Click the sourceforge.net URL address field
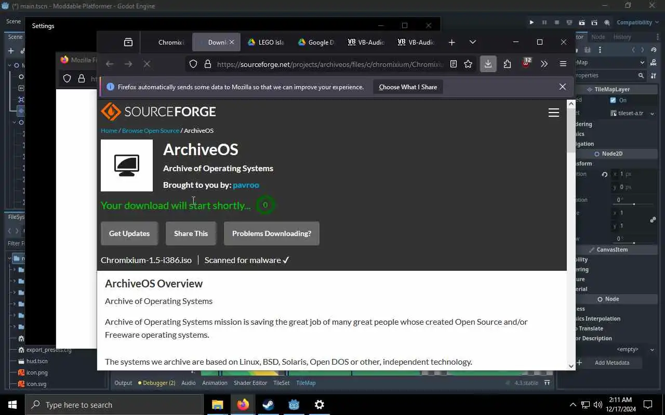 [330, 64]
